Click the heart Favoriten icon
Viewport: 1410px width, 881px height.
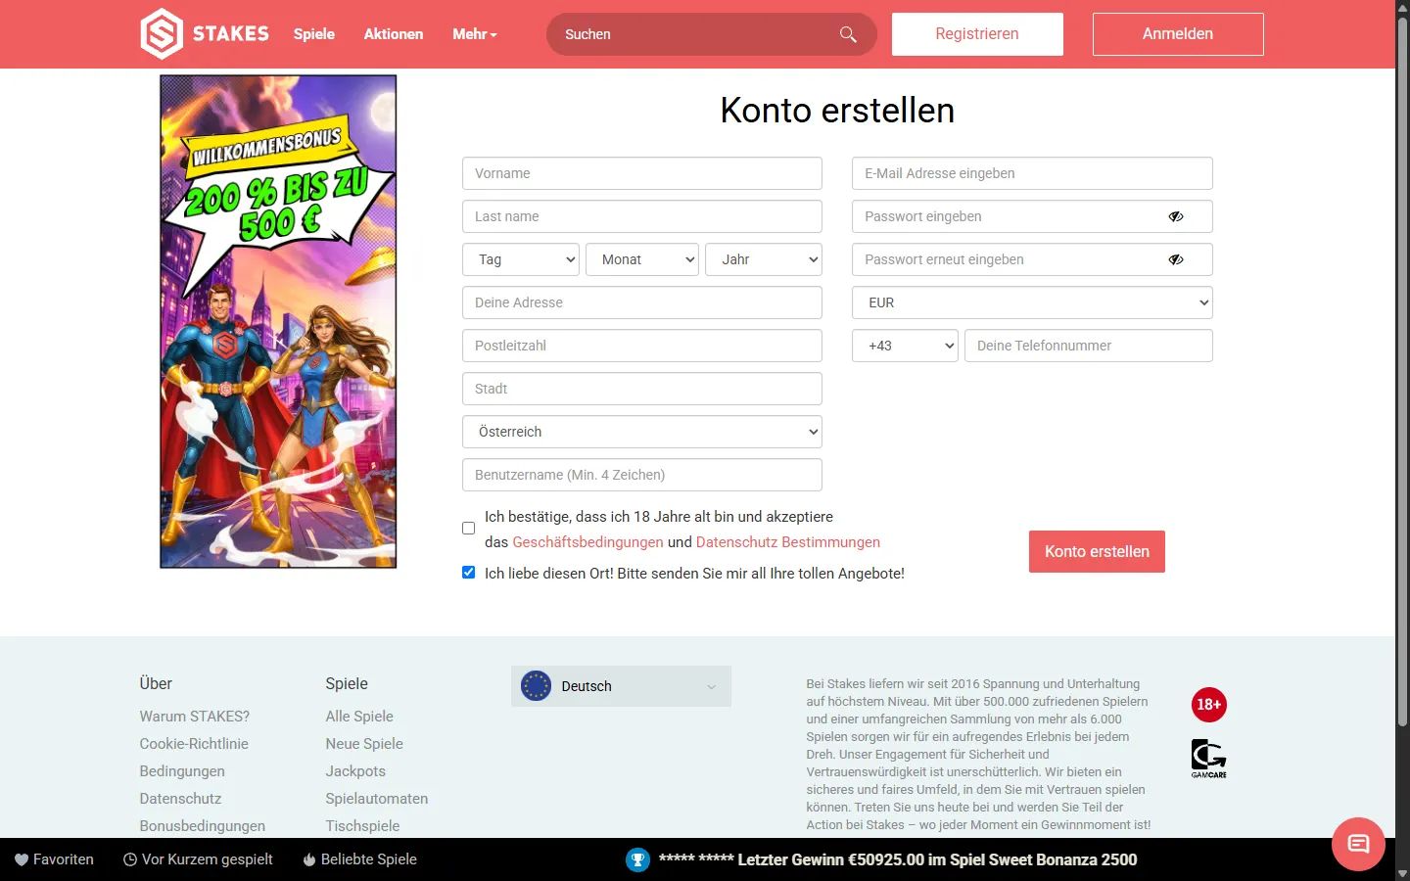coord(22,859)
